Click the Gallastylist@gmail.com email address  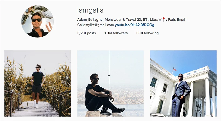[95, 25]
